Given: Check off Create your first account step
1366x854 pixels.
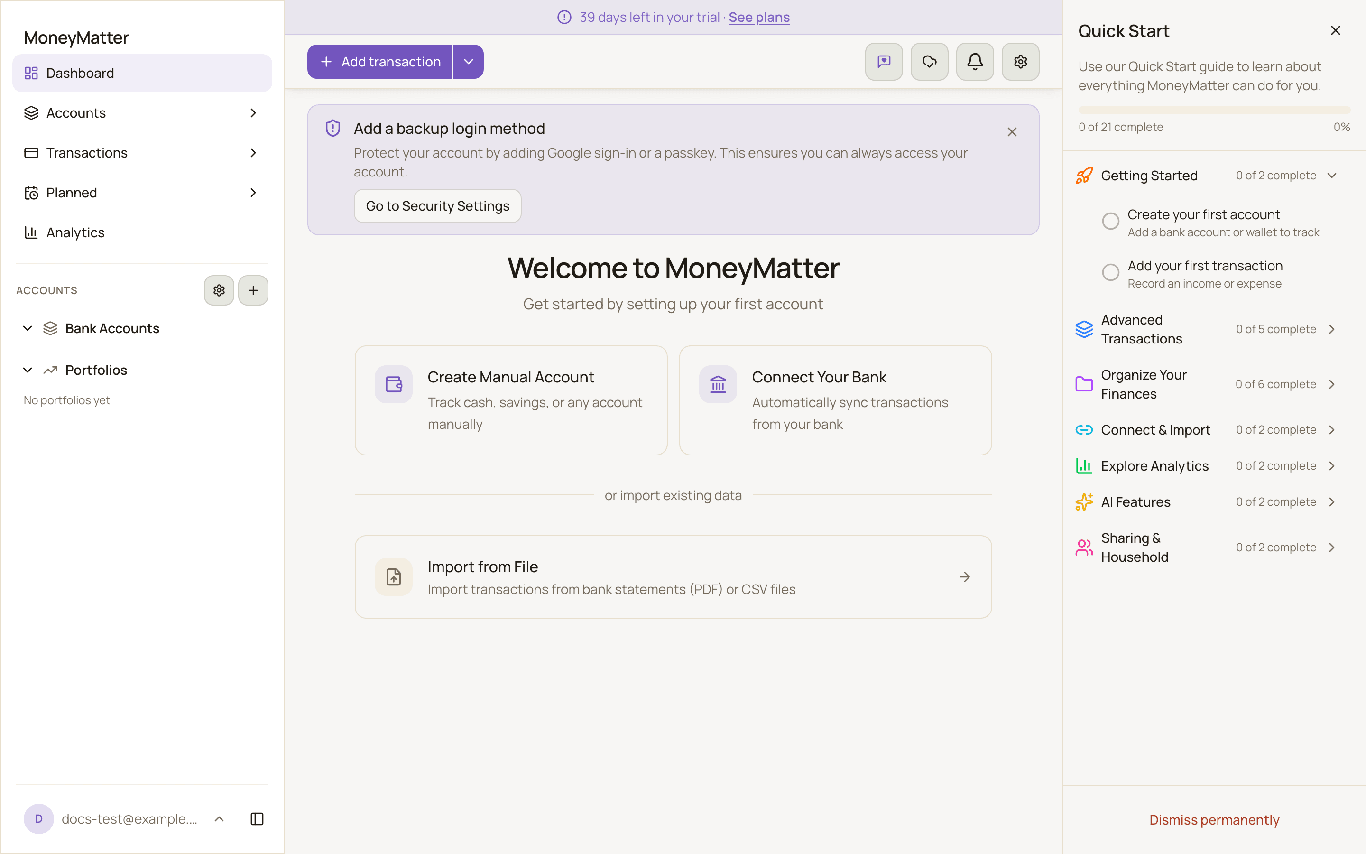Looking at the screenshot, I should 1110,221.
